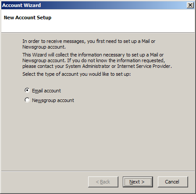Screen dimensions: 196x194
Task: Click the underlined w in Newsgroup account
Action: pos(40,101)
